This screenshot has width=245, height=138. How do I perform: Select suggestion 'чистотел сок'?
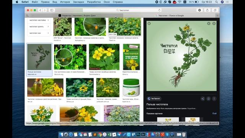click(39, 33)
